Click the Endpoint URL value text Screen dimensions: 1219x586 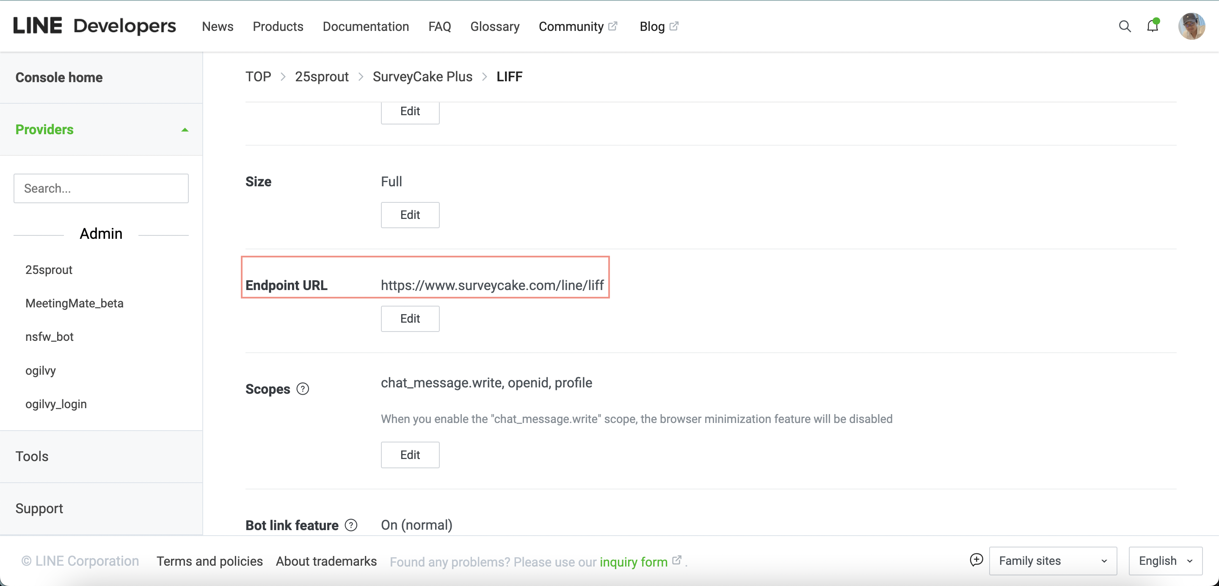click(x=492, y=285)
